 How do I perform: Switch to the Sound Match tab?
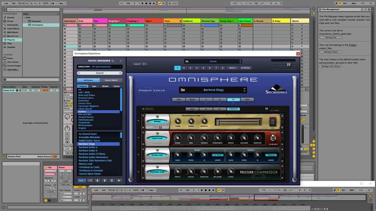click(x=111, y=80)
